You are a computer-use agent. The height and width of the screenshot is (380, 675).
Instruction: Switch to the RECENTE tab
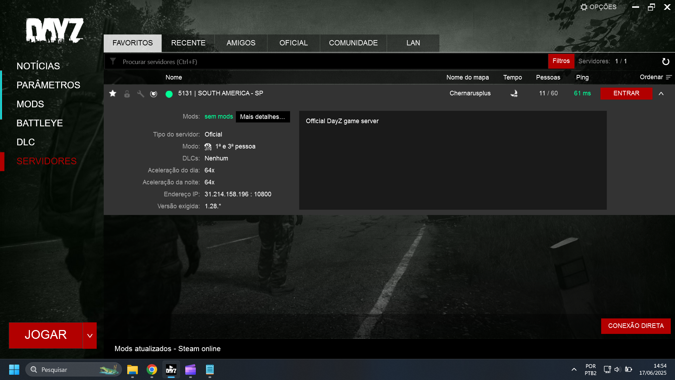tap(188, 43)
